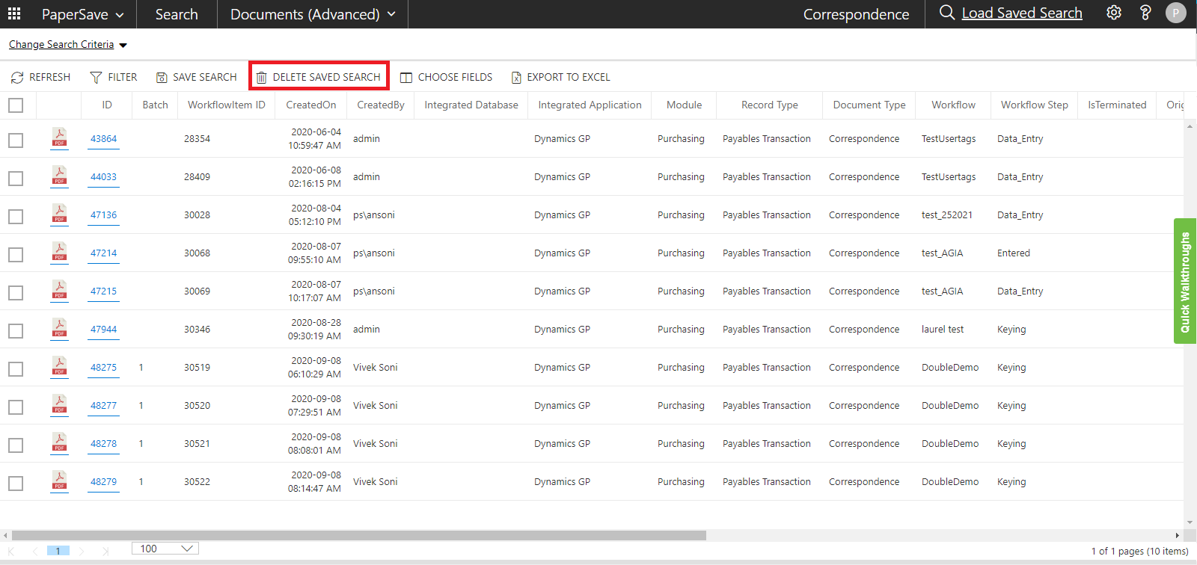Open PDF icon for document 43864
The height and width of the screenshot is (565, 1197).
[59, 138]
